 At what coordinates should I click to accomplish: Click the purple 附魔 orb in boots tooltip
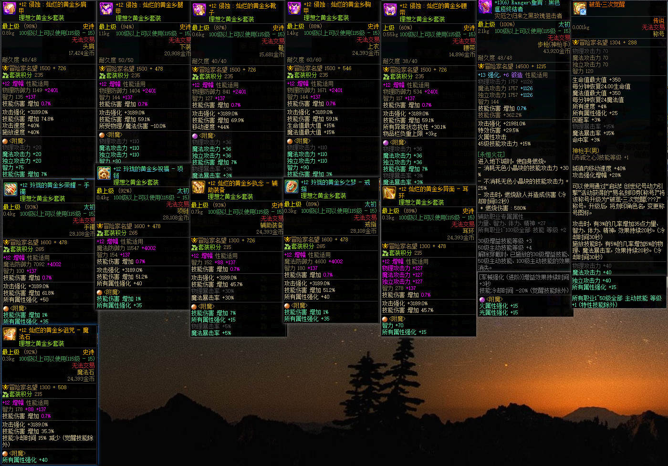click(x=195, y=136)
